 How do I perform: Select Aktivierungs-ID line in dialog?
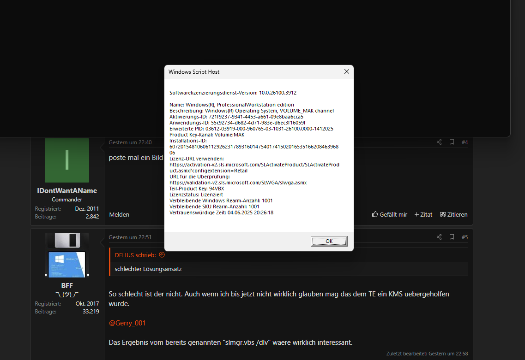pyautogui.click(x=236, y=117)
